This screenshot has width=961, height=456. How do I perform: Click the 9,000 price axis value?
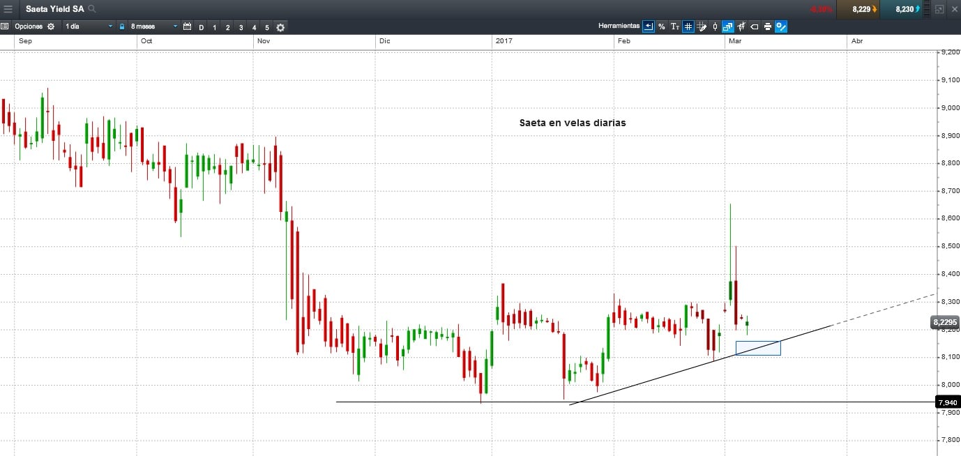pos(951,107)
